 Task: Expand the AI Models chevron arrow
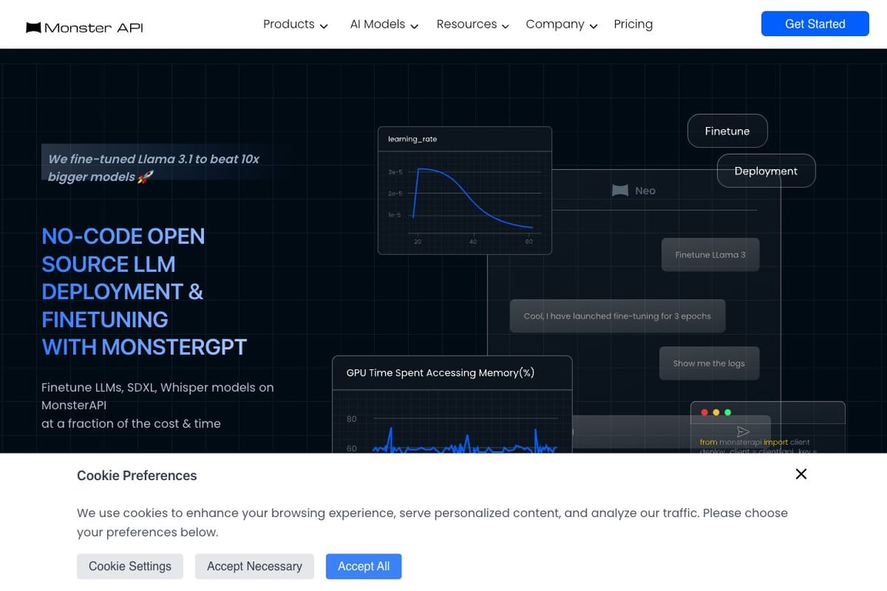pyautogui.click(x=414, y=26)
